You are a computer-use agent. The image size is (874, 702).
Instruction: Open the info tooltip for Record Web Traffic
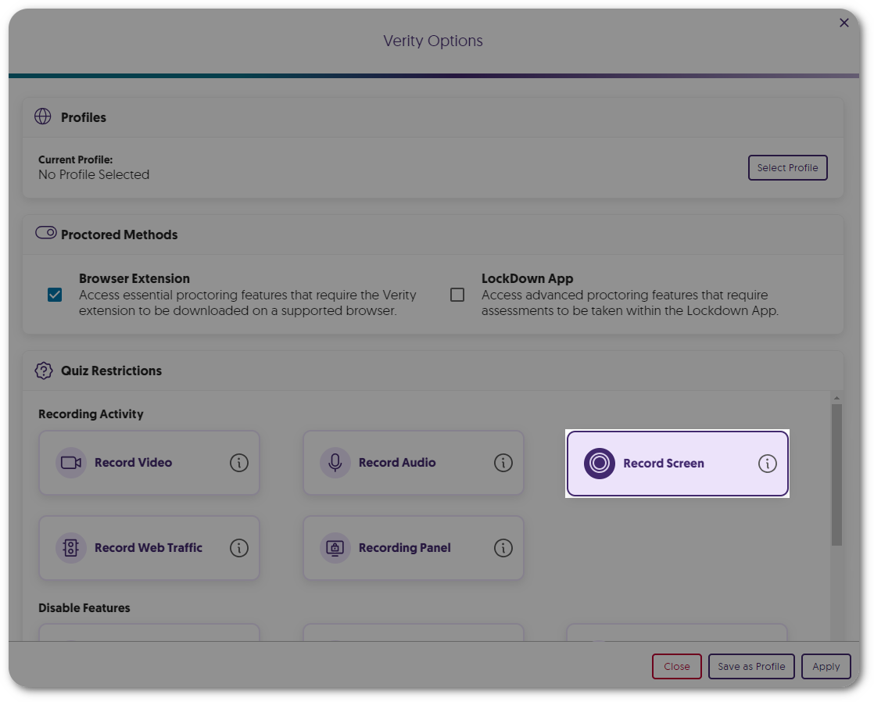tap(239, 548)
